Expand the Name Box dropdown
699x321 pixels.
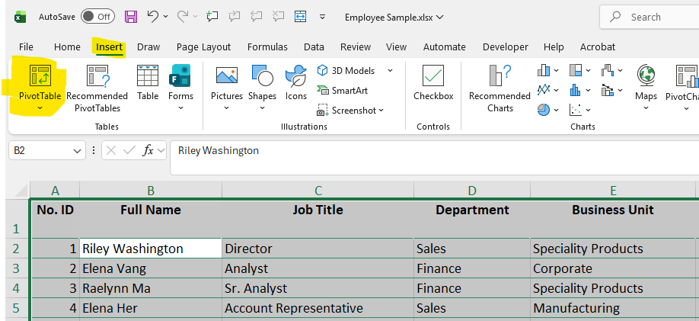pyautogui.click(x=78, y=151)
